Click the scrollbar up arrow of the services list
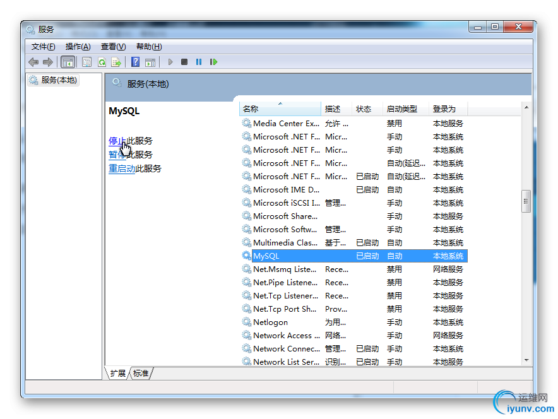The height and width of the screenshot is (419, 558). (526, 107)
